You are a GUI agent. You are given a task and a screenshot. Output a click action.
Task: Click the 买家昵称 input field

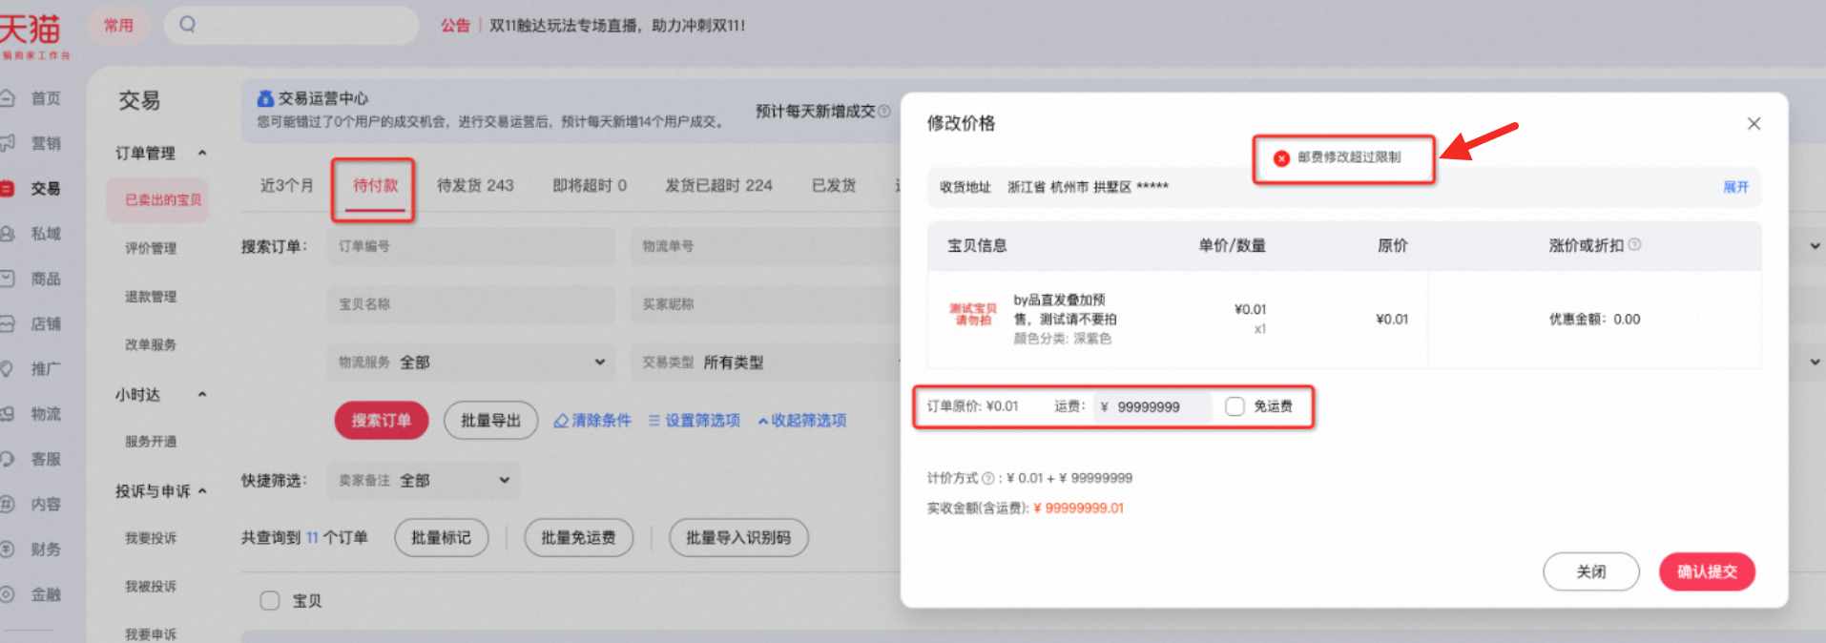(767, 304)
